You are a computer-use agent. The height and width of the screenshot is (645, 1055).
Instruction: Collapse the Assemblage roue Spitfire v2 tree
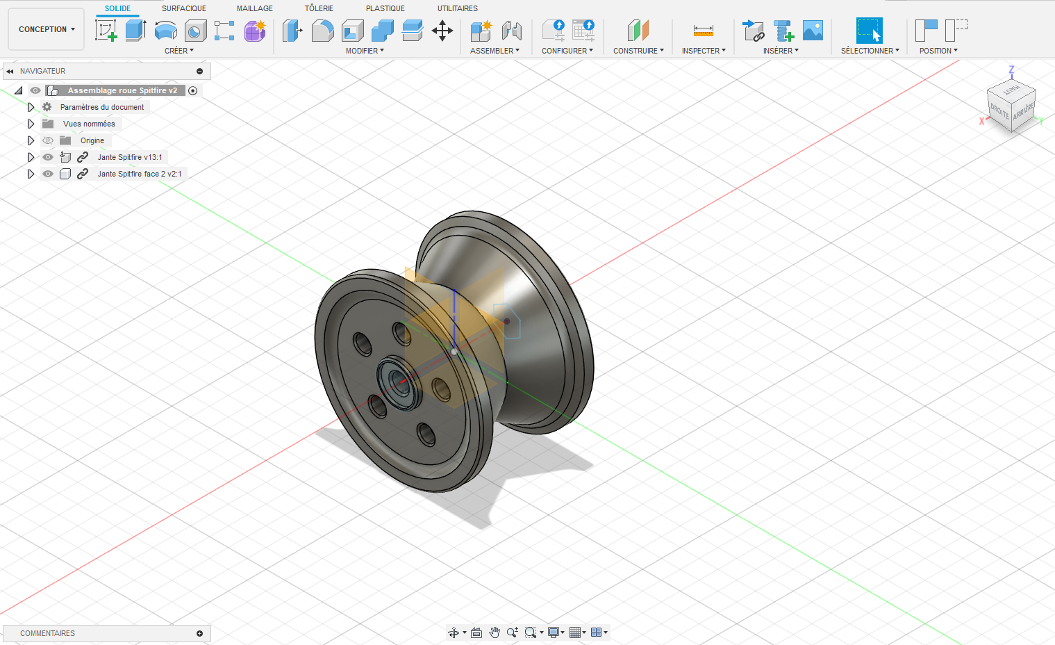pyautogui.click(x=19, y=90)
